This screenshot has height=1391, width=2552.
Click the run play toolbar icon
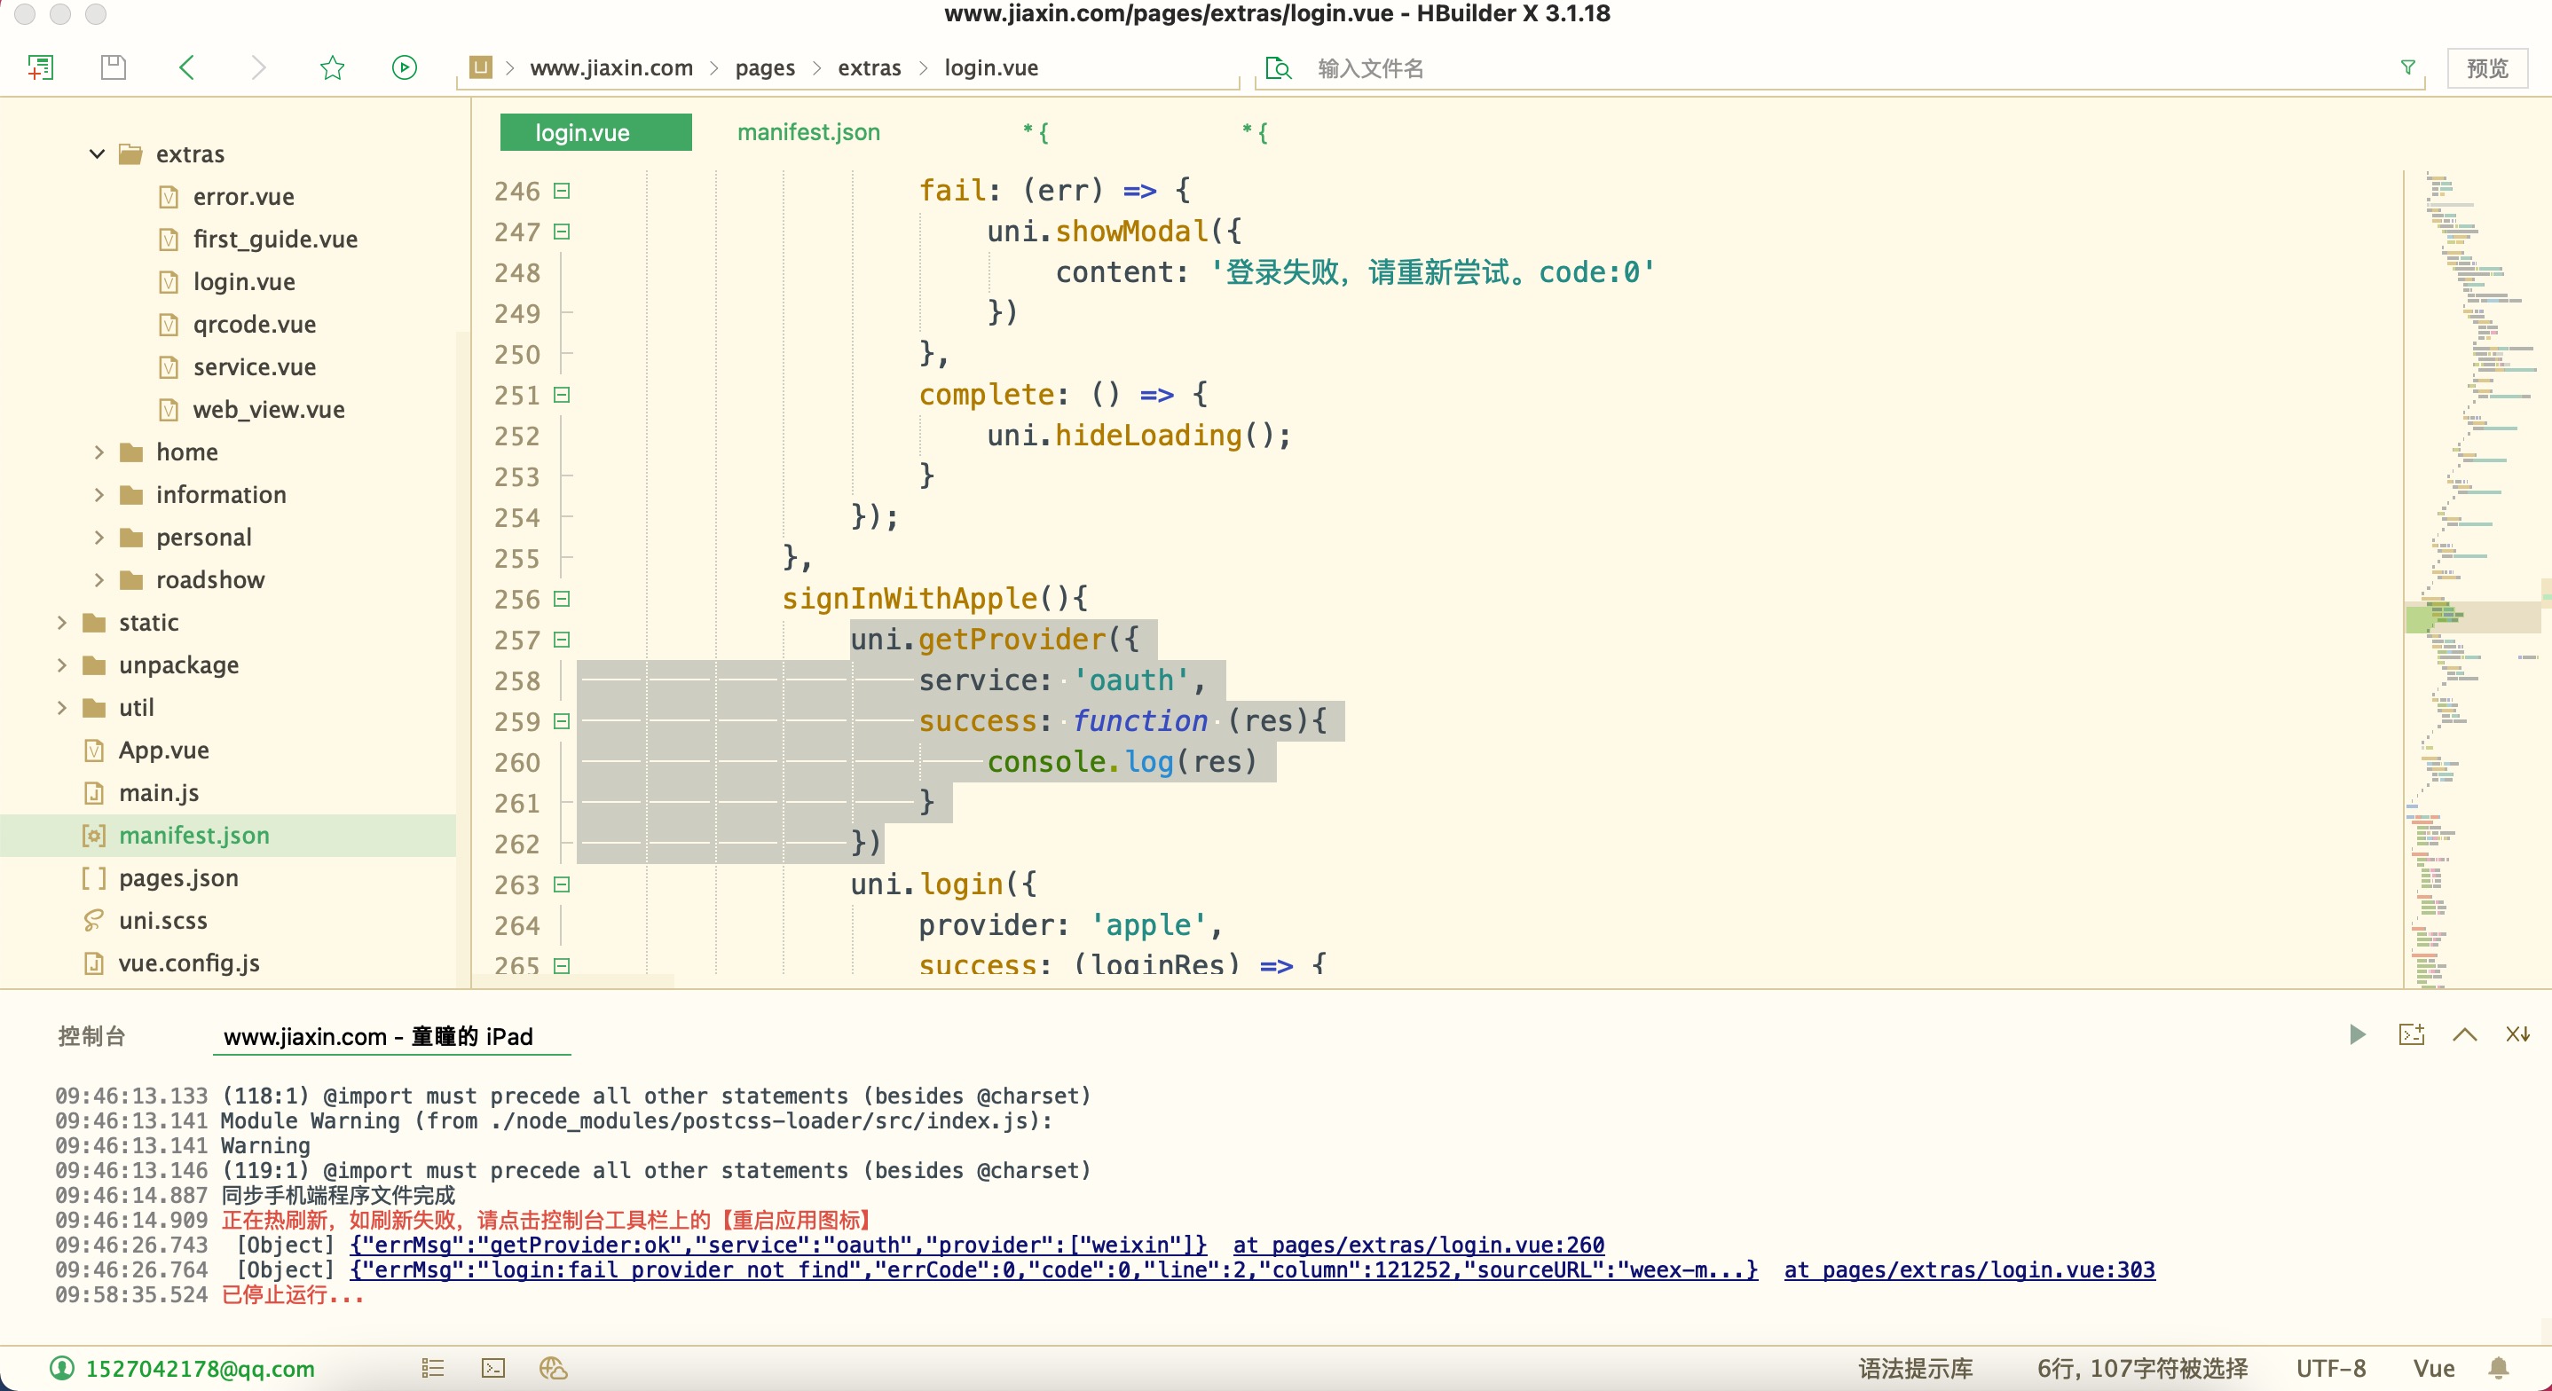[405, 67]
